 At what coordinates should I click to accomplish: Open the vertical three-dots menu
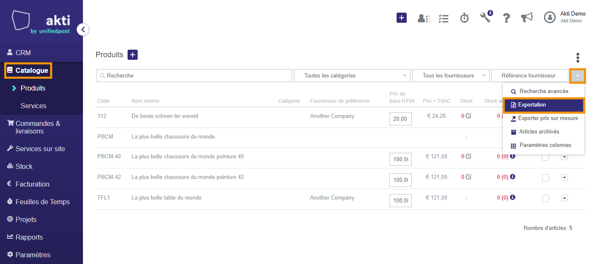(x=578, y=58)
